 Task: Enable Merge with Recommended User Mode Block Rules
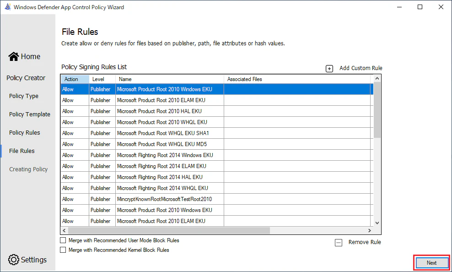[x=63, y=240]
